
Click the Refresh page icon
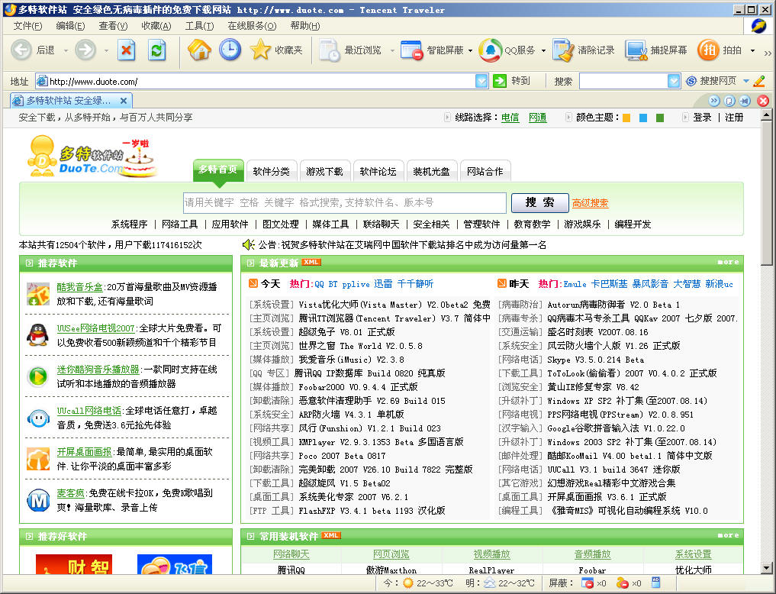(157, 50)
